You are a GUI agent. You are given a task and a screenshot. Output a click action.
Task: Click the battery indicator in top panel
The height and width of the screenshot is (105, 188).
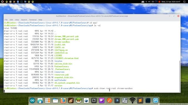click(153, 2)
